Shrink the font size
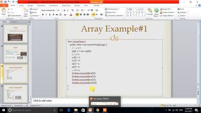Viewport: 201px width, 113px height. click(68, 10)
